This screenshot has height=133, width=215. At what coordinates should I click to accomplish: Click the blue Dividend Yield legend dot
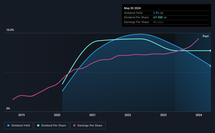coord(8,125)
